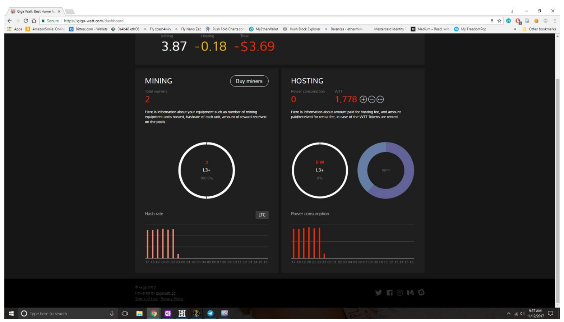Viewport: 564px width, 322px height.
Task: Remove WTT tokens with minus icon
Action: pyautogui.click(x=372, y=99)
